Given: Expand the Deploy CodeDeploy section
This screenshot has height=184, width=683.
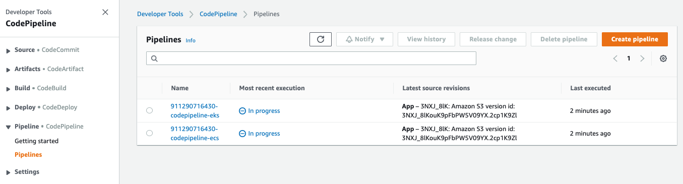Looking at the screenshot, I should (8, 108).
